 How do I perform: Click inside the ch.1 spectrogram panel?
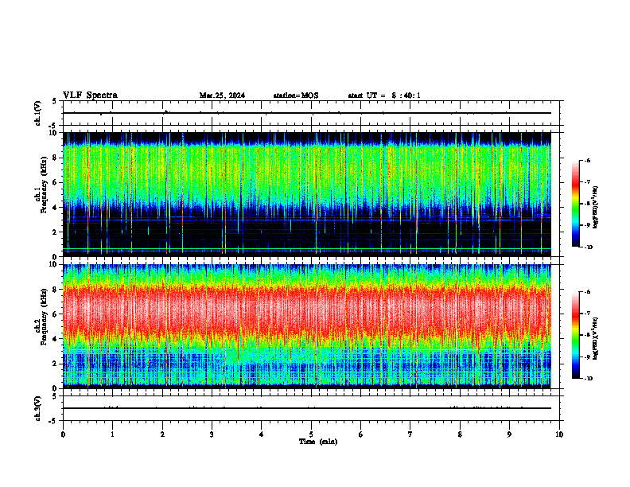(x=307, y=194)
